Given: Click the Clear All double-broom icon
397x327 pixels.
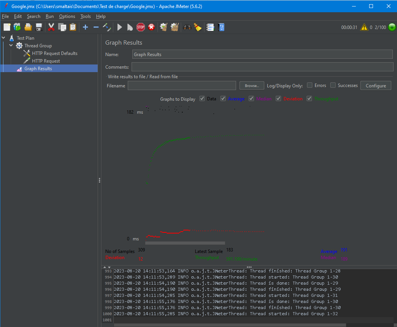Looking at the screenshot, I should 175,27.
